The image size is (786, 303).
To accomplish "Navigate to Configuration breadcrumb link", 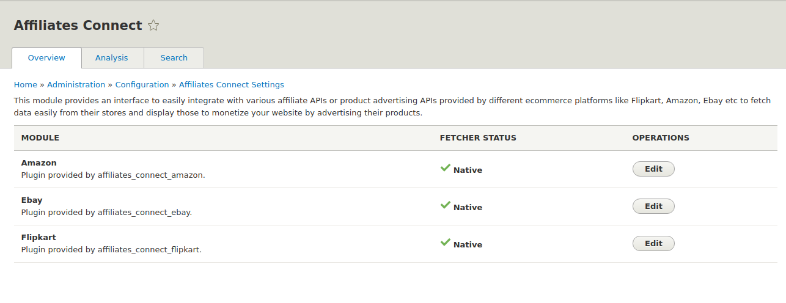I will point(142,85).
